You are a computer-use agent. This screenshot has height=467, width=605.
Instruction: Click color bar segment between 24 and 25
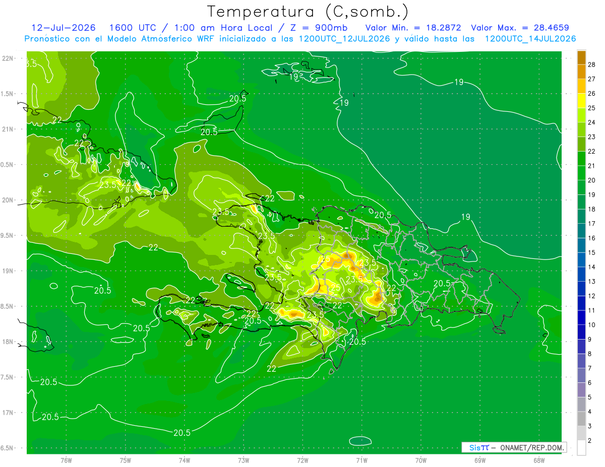pyautogui.click(x=581, y=115)
